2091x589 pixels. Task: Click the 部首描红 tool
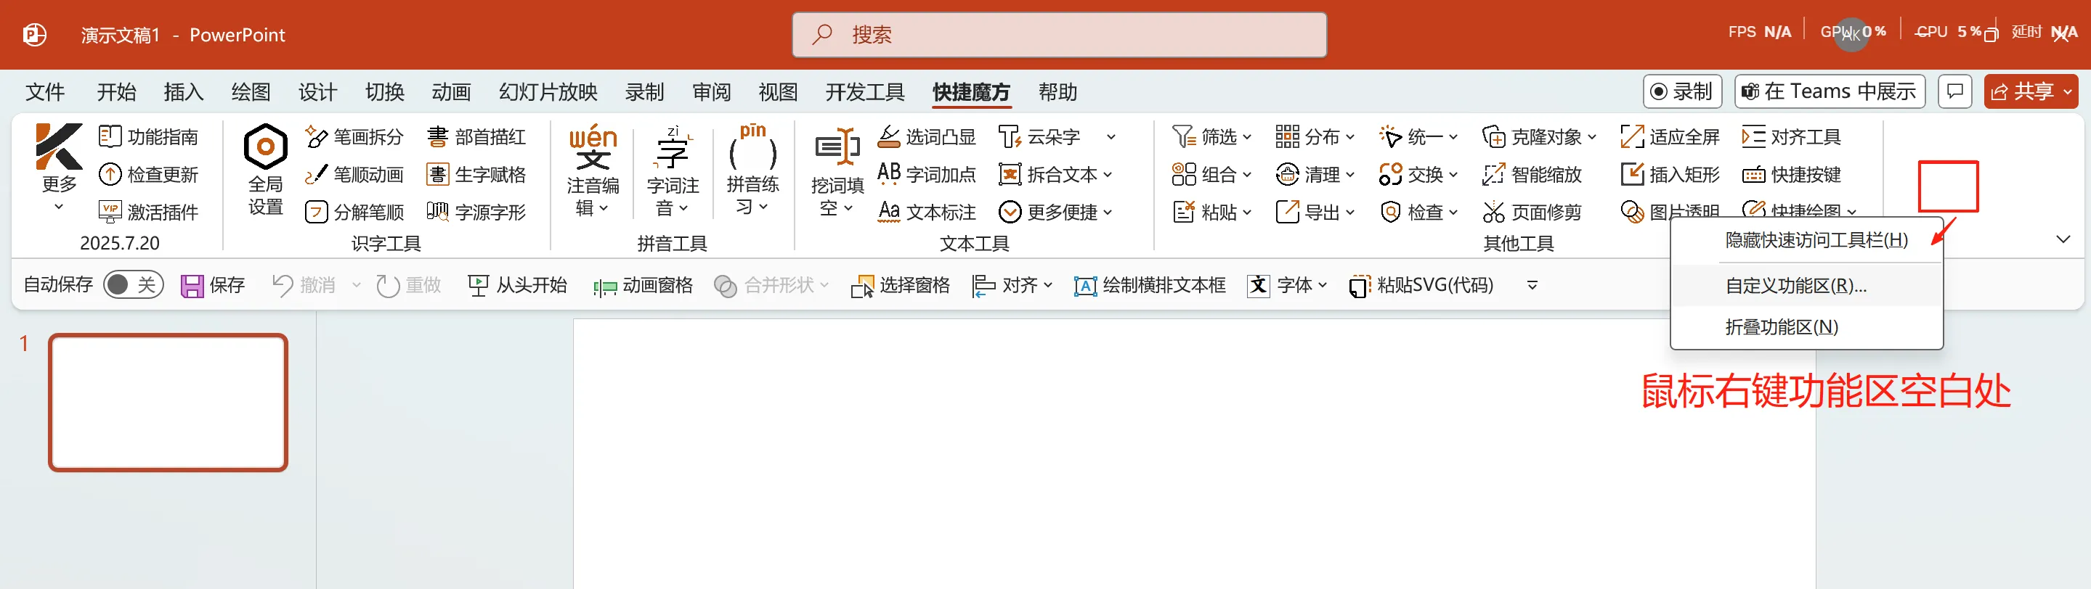click(476, 137)
